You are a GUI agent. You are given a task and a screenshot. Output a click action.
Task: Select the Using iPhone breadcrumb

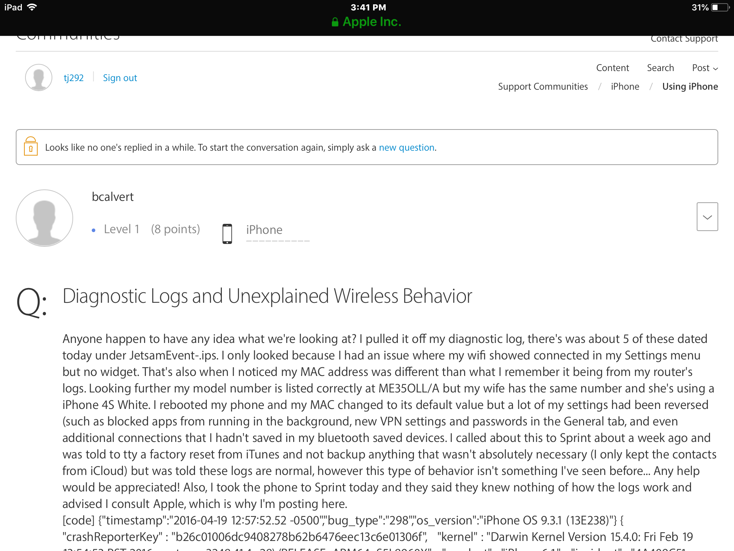[x=690, y=86]
